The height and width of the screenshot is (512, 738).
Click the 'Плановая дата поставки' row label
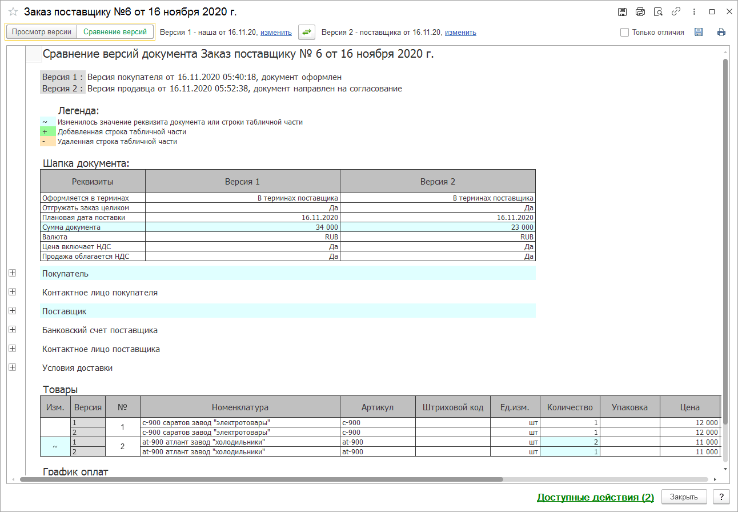[x=93, y=217]
